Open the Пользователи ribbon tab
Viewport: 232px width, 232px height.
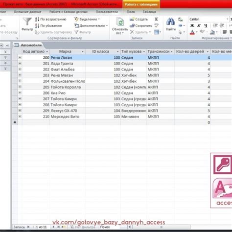107,12
